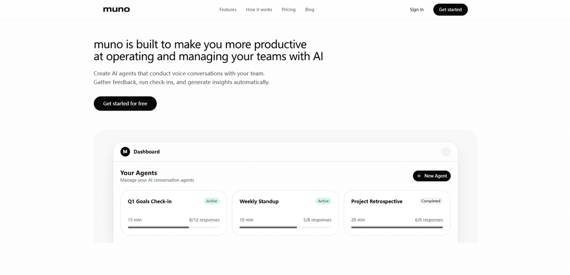
Task: Create a New Agent
Action: coord(432,176)
